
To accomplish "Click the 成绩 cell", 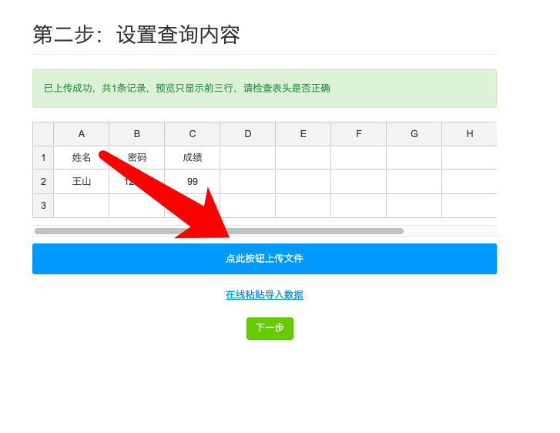I will (192, 157).
